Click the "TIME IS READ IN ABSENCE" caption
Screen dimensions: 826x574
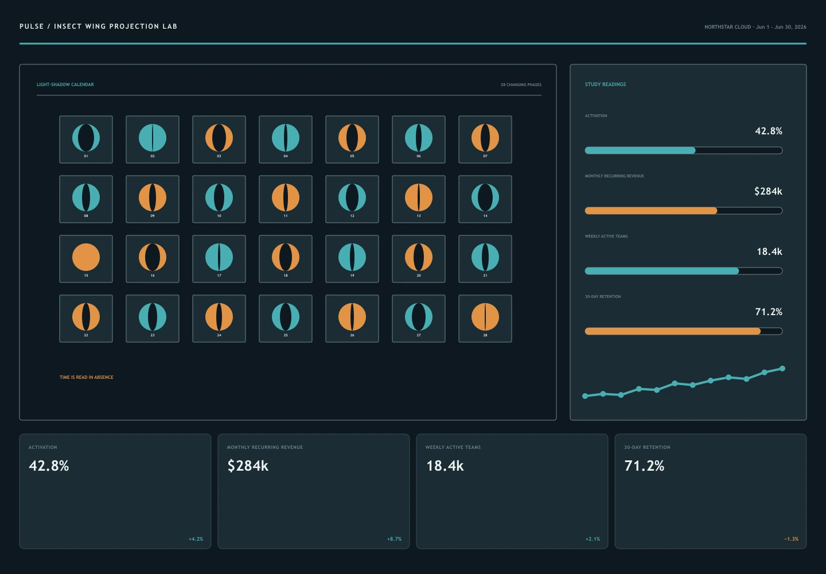[87, 377]
